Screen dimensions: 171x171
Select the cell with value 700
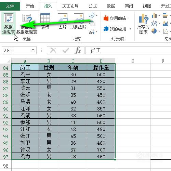click(101, 149)
